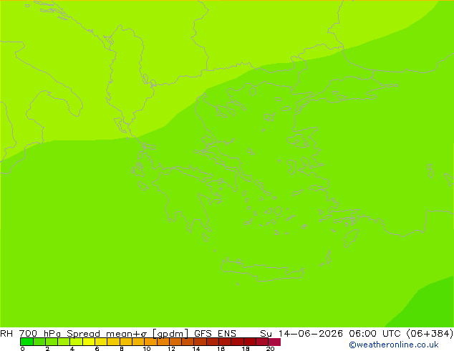Pick the yellow-green legend swatch above 4
The image size is (454, 351).
tap(76, 342)
